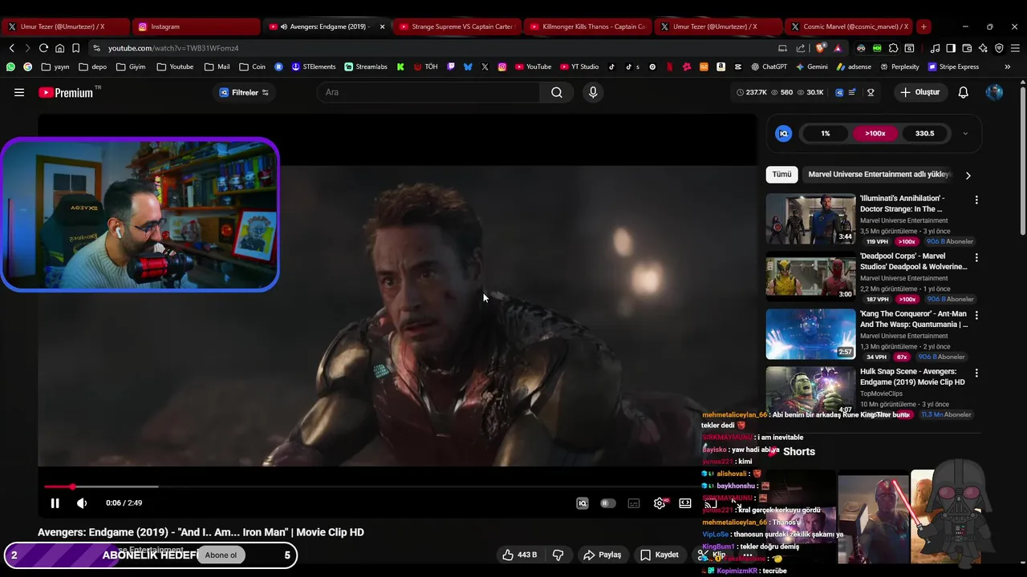Image resolution: width=1027 pixels, height=577 pixels.
Task: Select the Marvel Universe Entertainment filter chip
Action: click(x=879, y=174)
